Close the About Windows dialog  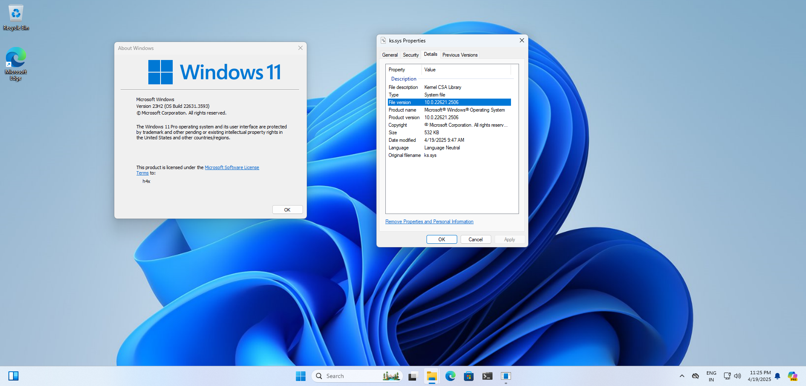(300, 48)
